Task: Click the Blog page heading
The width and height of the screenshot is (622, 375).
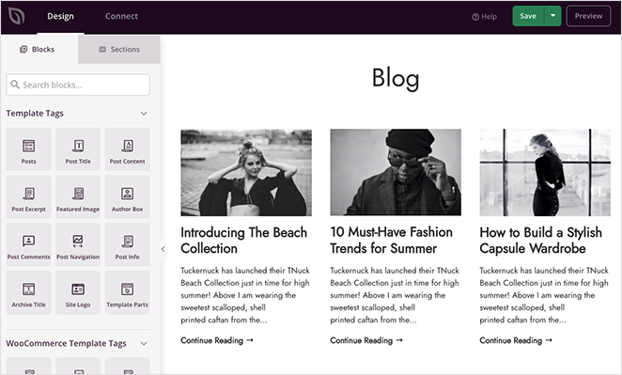Action: tap(396, 78)
